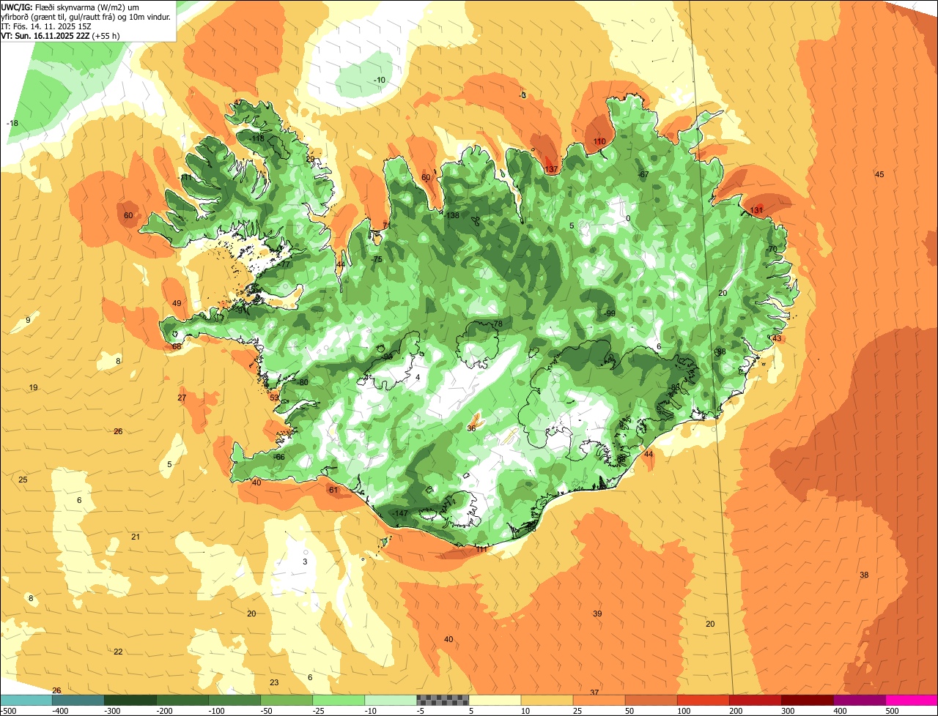This screenshot has height=716, width=938.
Task: Click the legend swatch between 25 and 50
Action: coord(599,700)
